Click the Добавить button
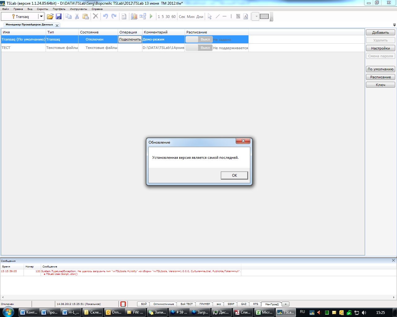Viewport: 397px width, 317px height. [381, 33]
